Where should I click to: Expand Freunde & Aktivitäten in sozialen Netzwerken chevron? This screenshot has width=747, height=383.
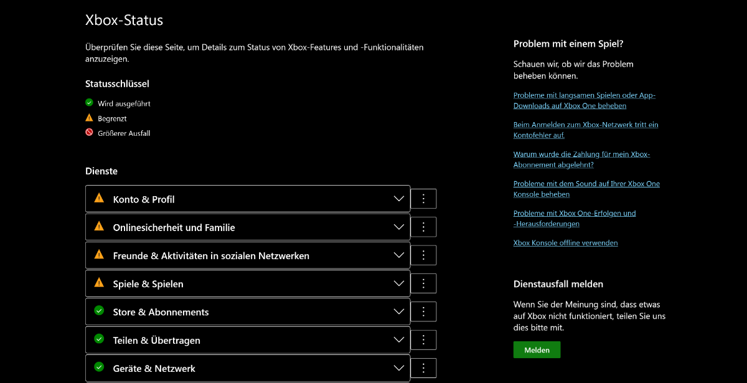tap(399, 255)
